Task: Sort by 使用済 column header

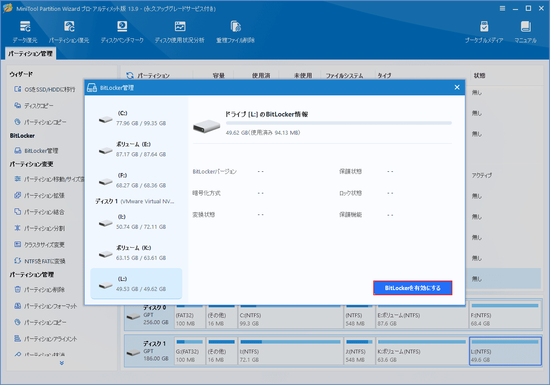Action: click(261, 76)
